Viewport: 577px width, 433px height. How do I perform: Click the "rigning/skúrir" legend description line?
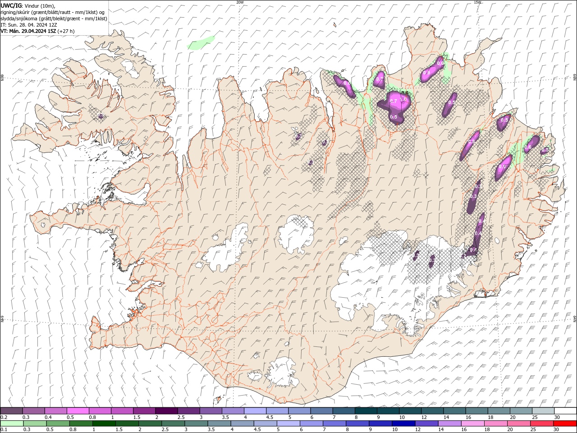point(52,12)
